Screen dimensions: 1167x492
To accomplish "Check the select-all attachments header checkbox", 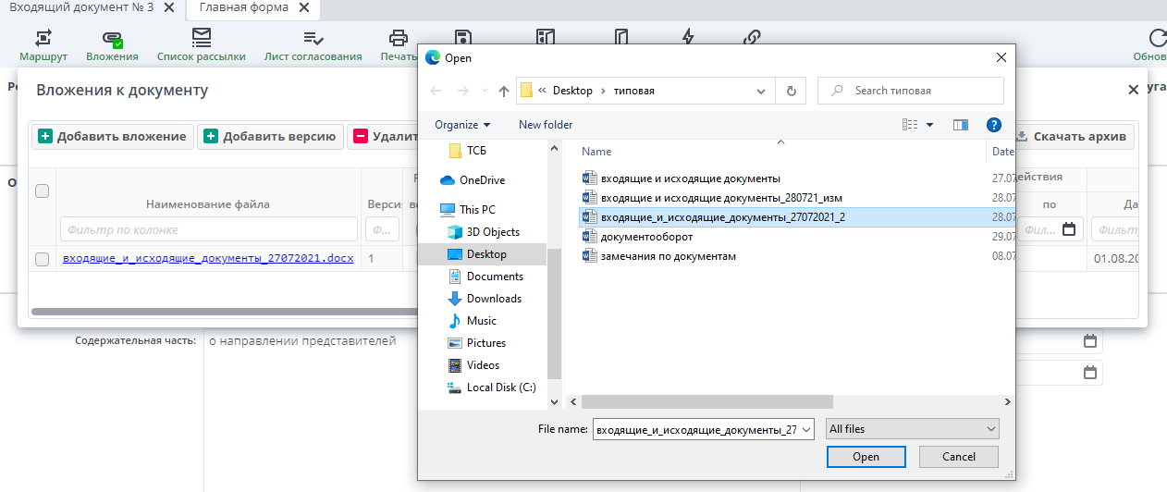I will coord(42,191).
